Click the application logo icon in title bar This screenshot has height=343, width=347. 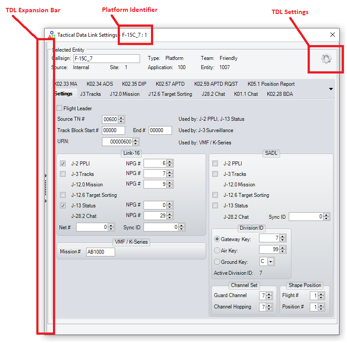52,35
